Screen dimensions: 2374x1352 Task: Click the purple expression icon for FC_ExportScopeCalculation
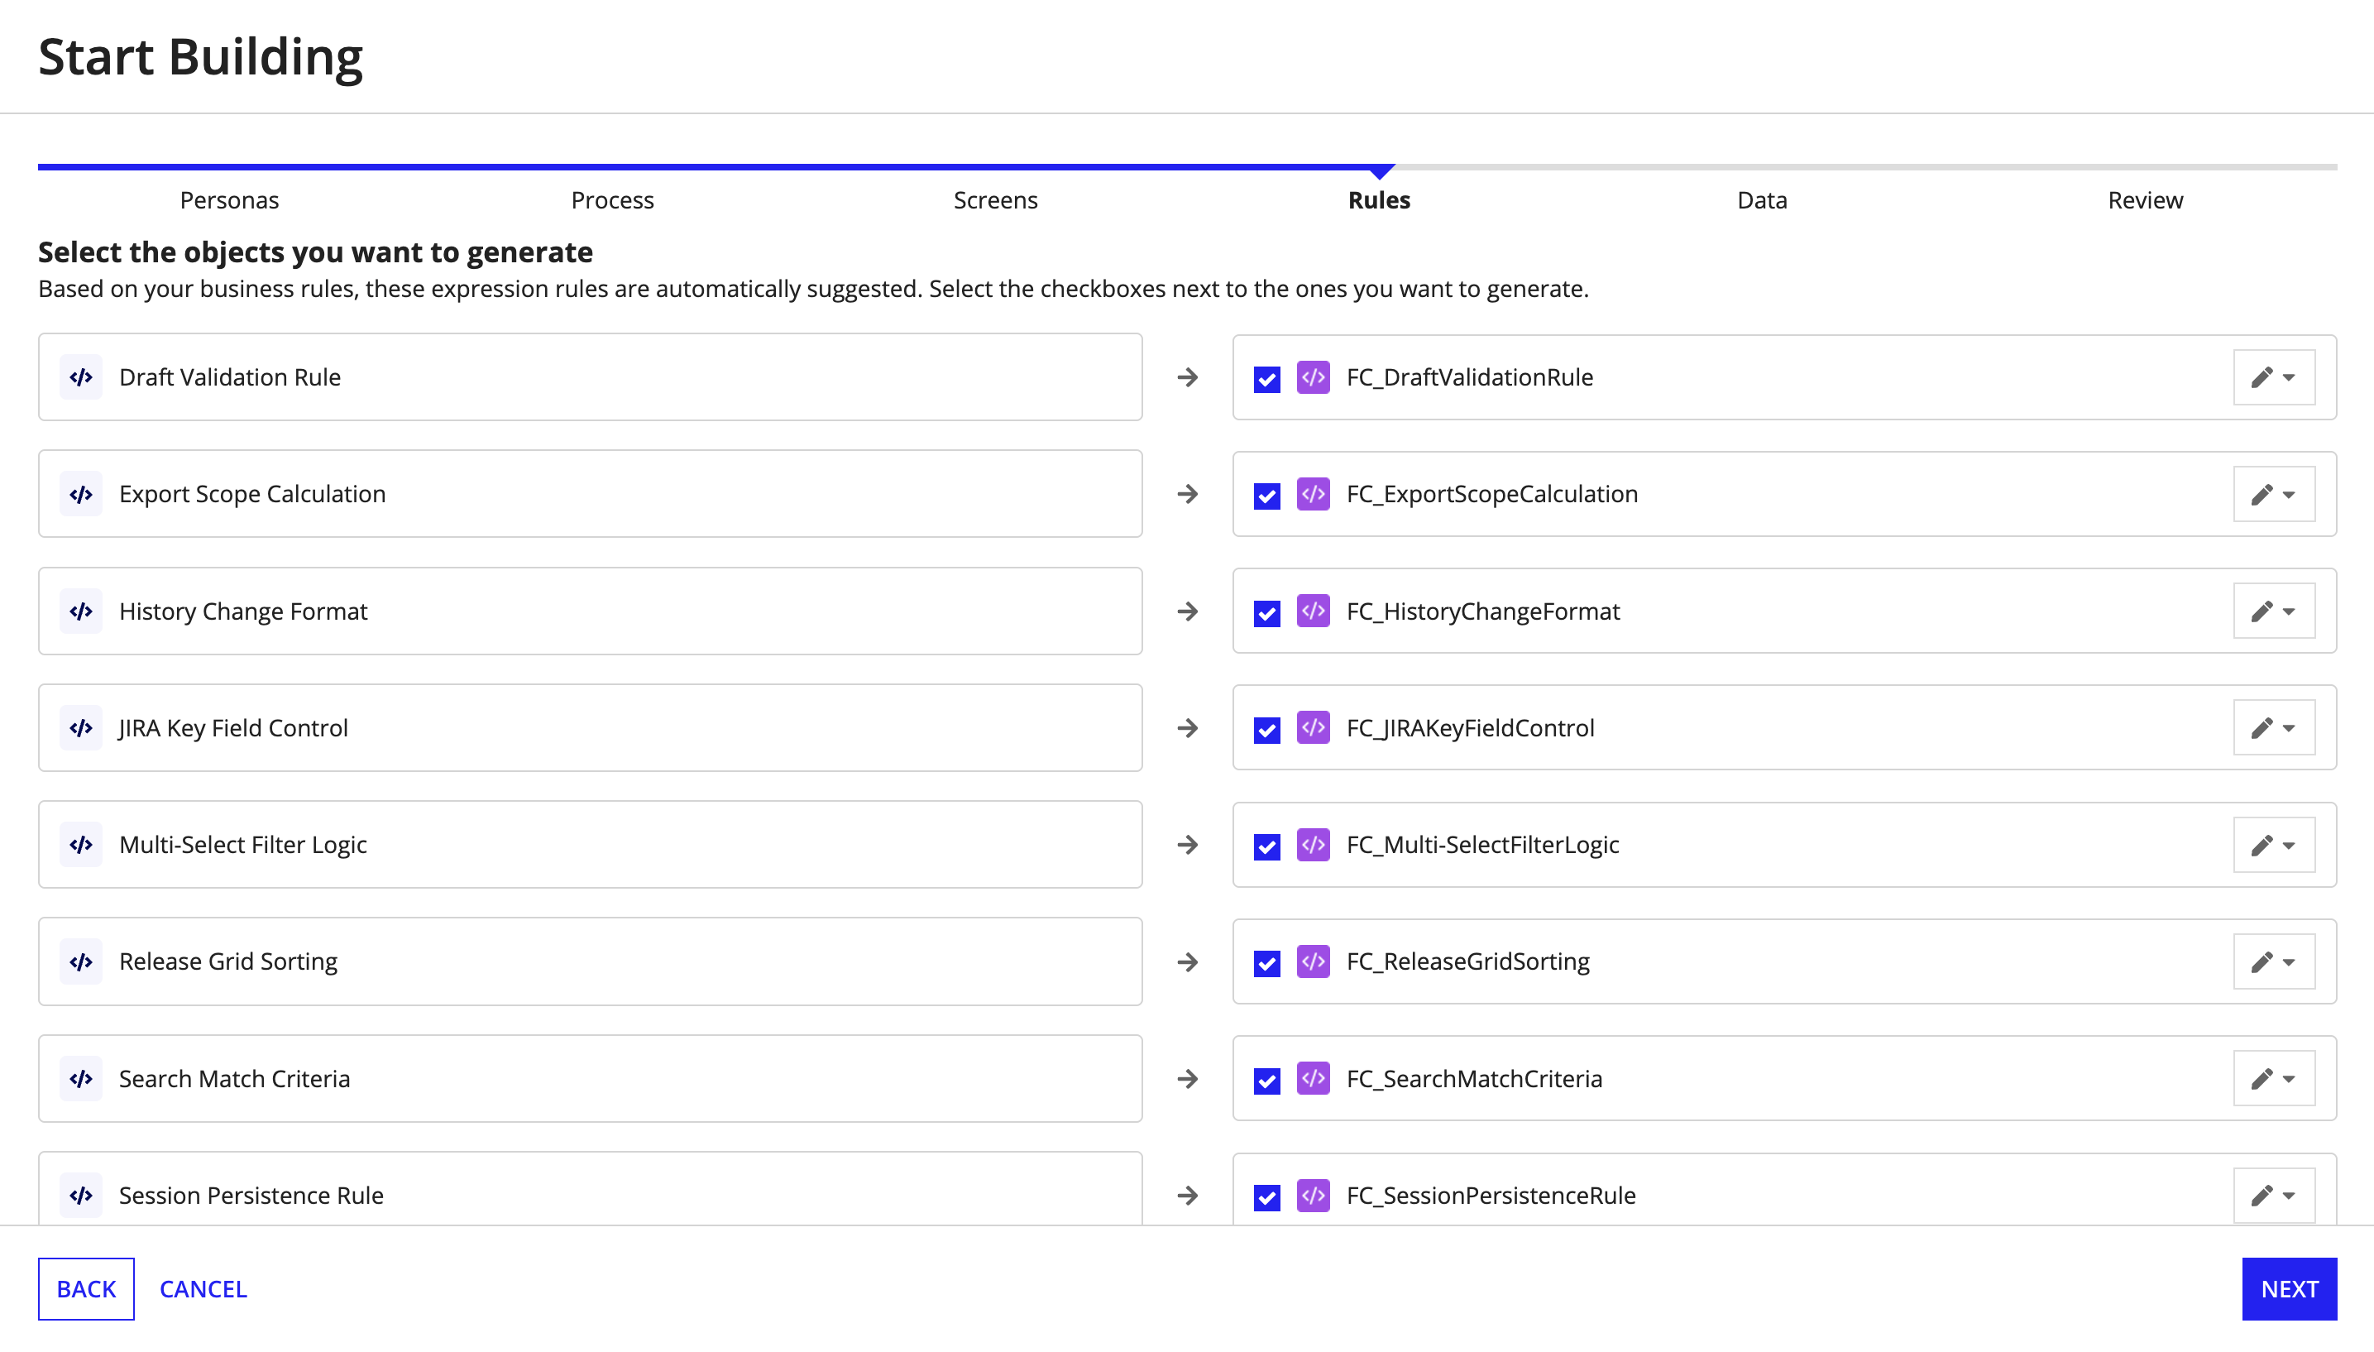1314,494
